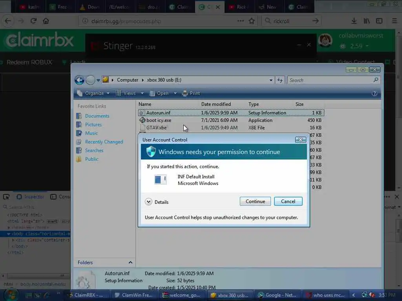
Task: Open Public folder favorite link
Action: coord(91,159)
